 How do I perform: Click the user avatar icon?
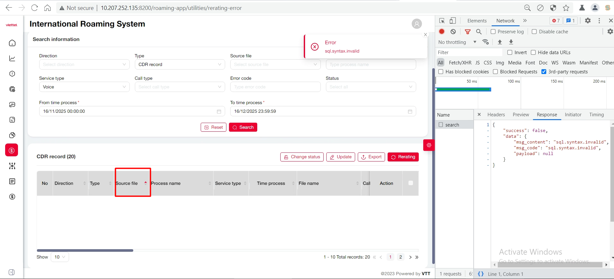click(x=417, y=24)
